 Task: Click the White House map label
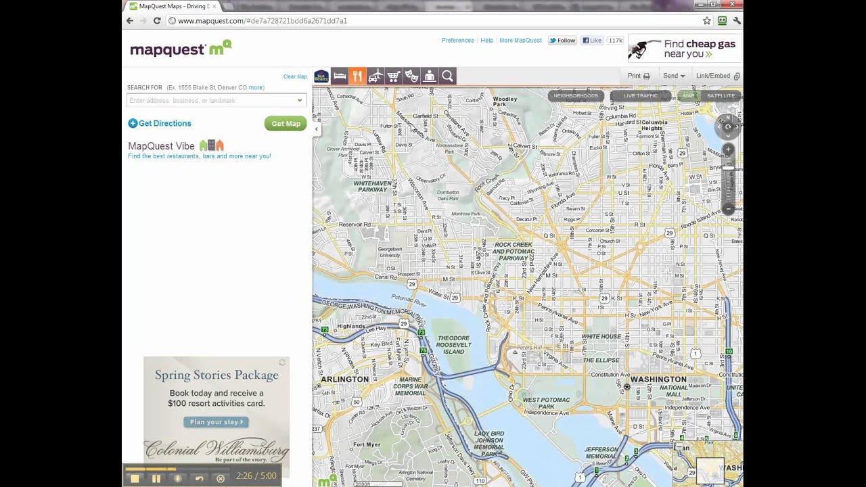click(601, 337)
